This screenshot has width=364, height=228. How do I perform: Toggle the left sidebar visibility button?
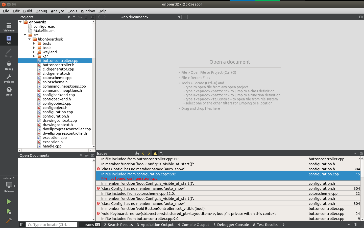pyautogui.click(x=22, y=225)
